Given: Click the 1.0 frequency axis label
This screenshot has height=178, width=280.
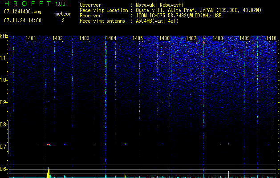Looking at the screenshot, I should [x=4, y=80].
